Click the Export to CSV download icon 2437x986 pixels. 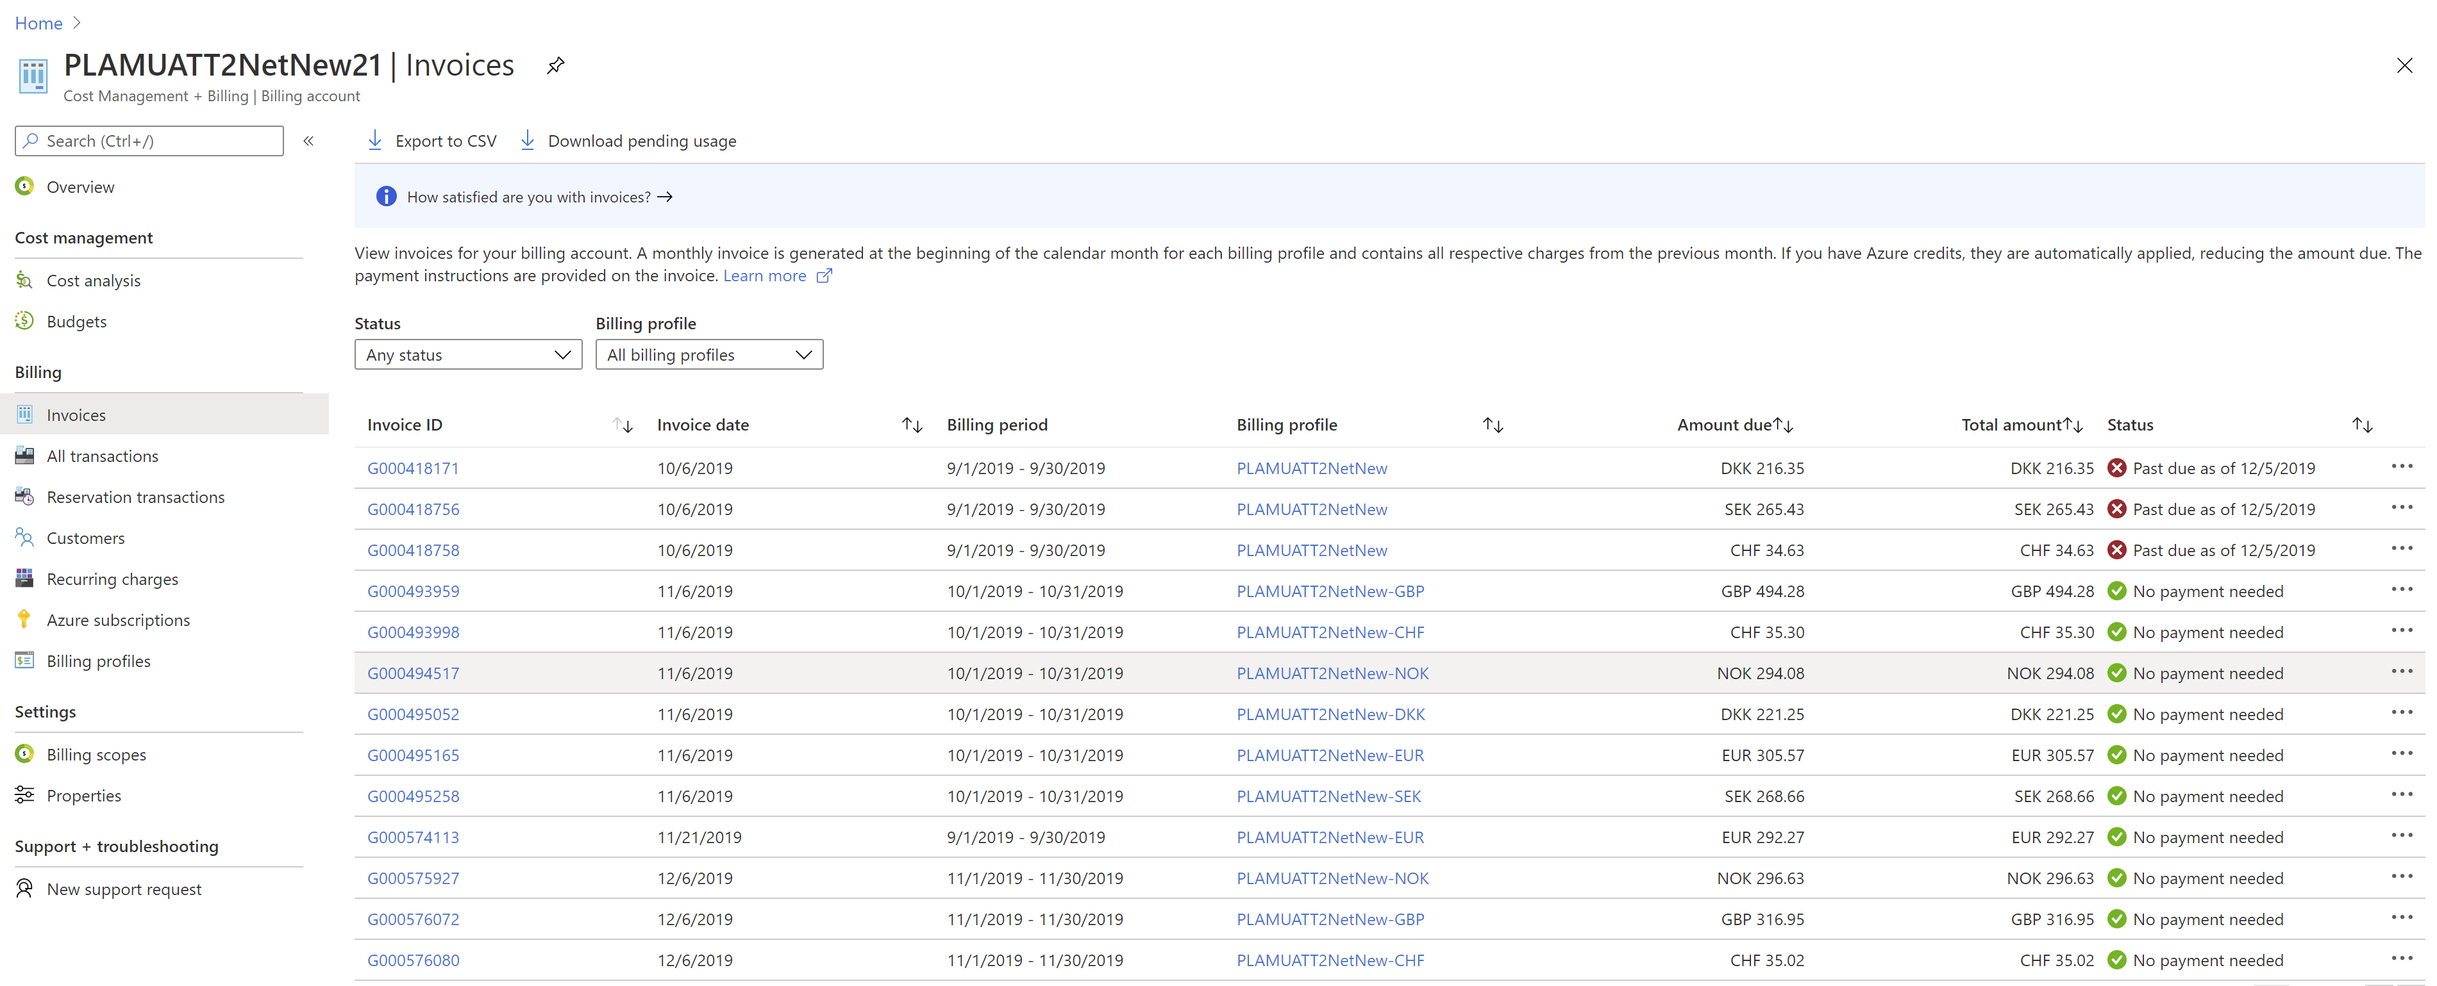[374, 140]
